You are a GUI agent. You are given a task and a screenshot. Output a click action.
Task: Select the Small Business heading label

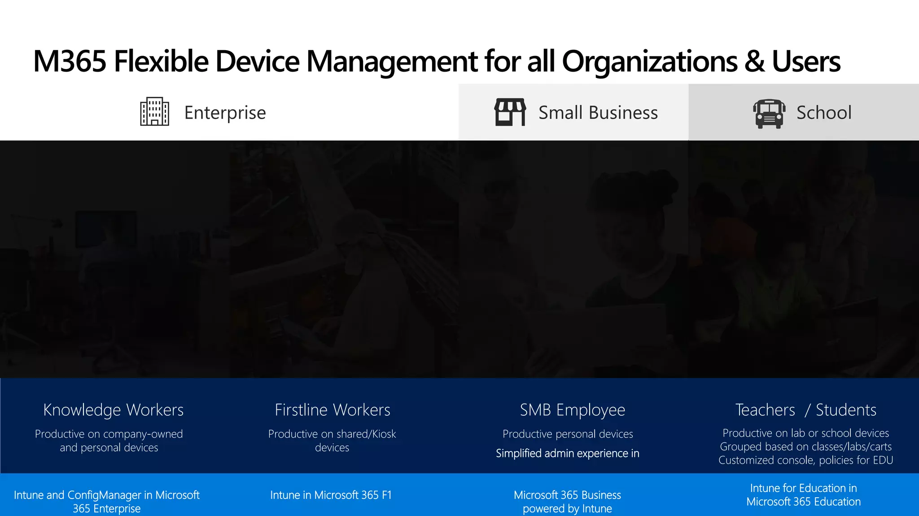598,112
